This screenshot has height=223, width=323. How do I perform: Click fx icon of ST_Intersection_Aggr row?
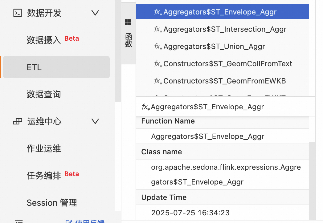(158, 30)
